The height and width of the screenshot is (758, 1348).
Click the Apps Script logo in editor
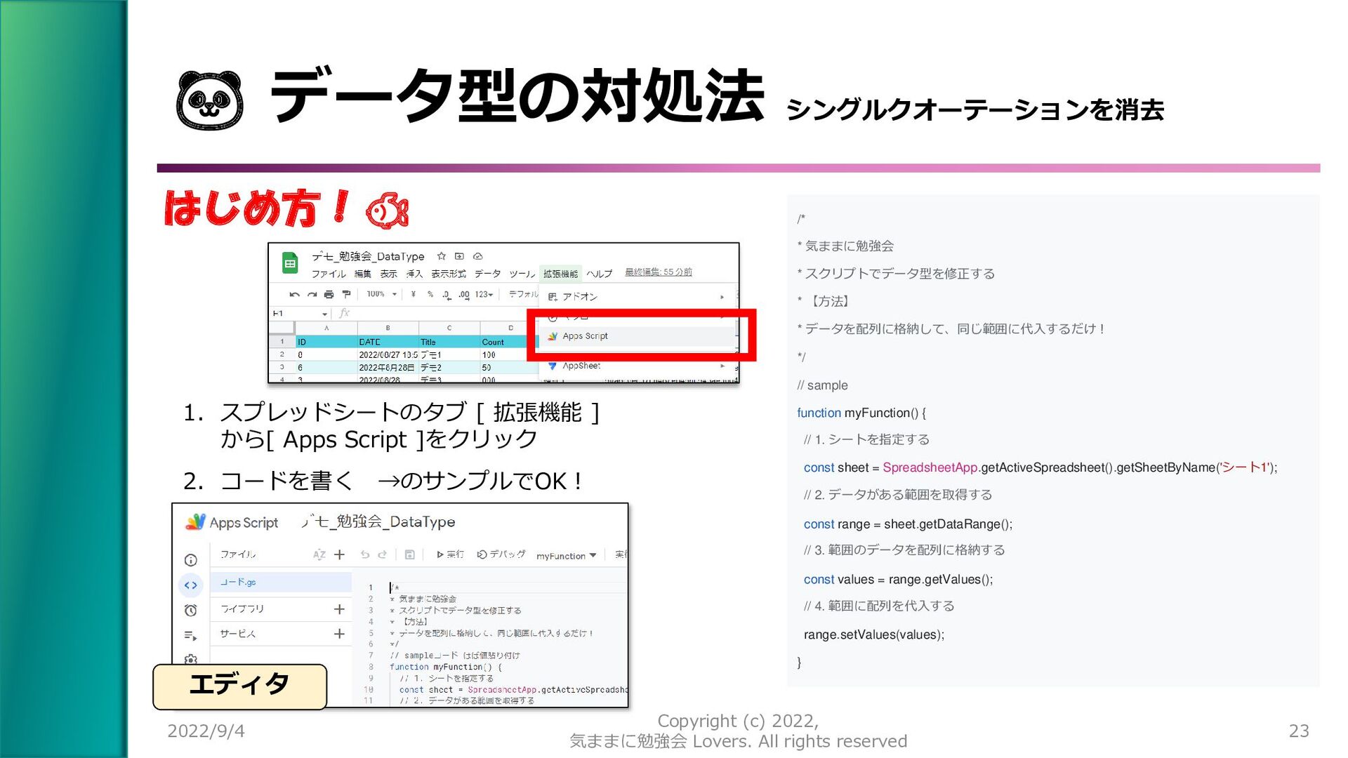(x=195, y=522)
